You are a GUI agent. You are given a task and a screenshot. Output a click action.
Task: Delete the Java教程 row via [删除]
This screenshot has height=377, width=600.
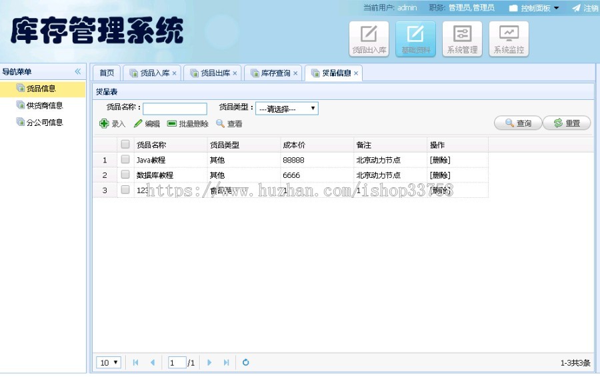point(440,161)
